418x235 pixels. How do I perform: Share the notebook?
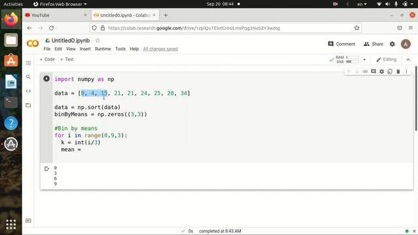click(373, 44)
